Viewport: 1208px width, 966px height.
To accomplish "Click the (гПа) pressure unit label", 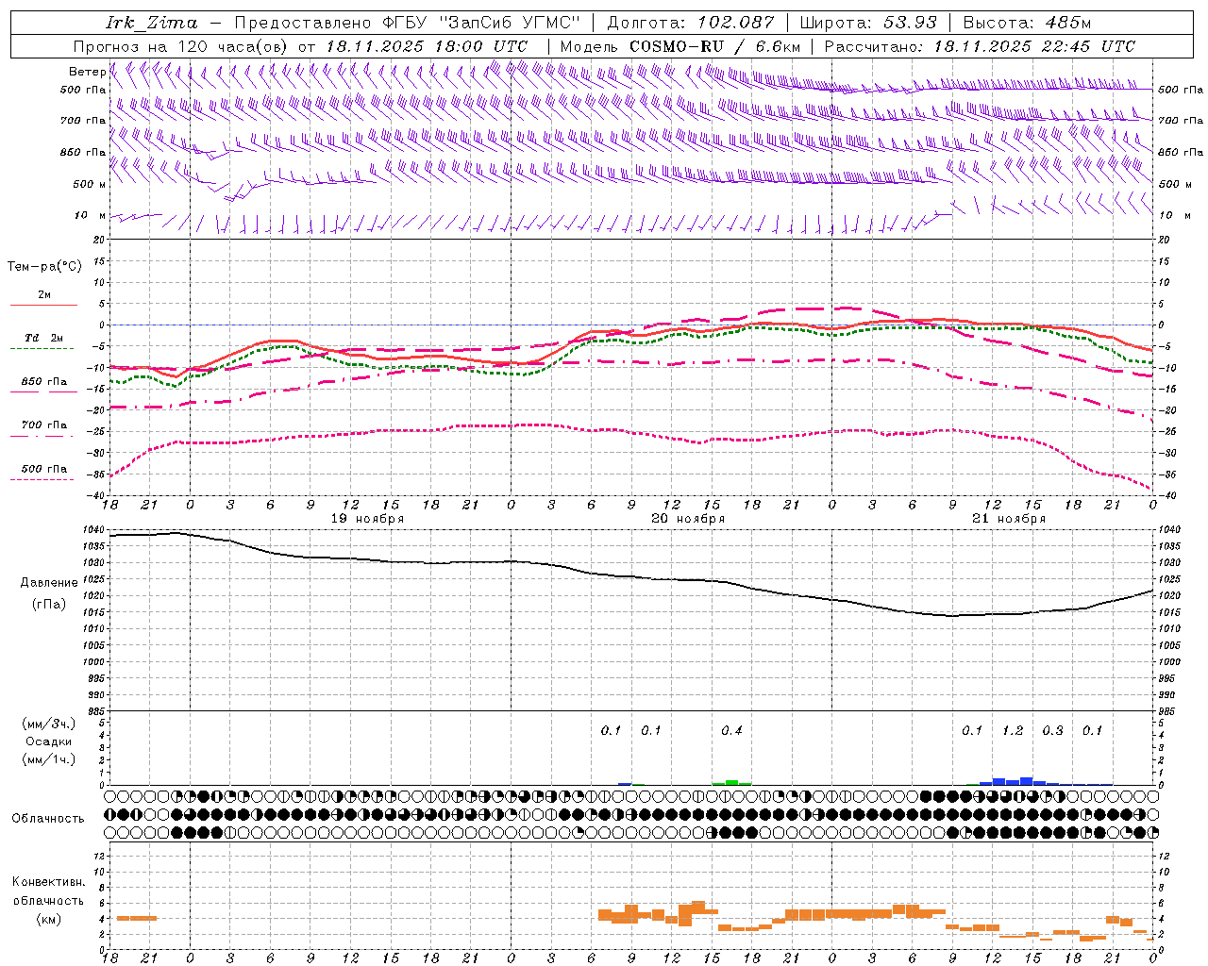I will [49, 605].
